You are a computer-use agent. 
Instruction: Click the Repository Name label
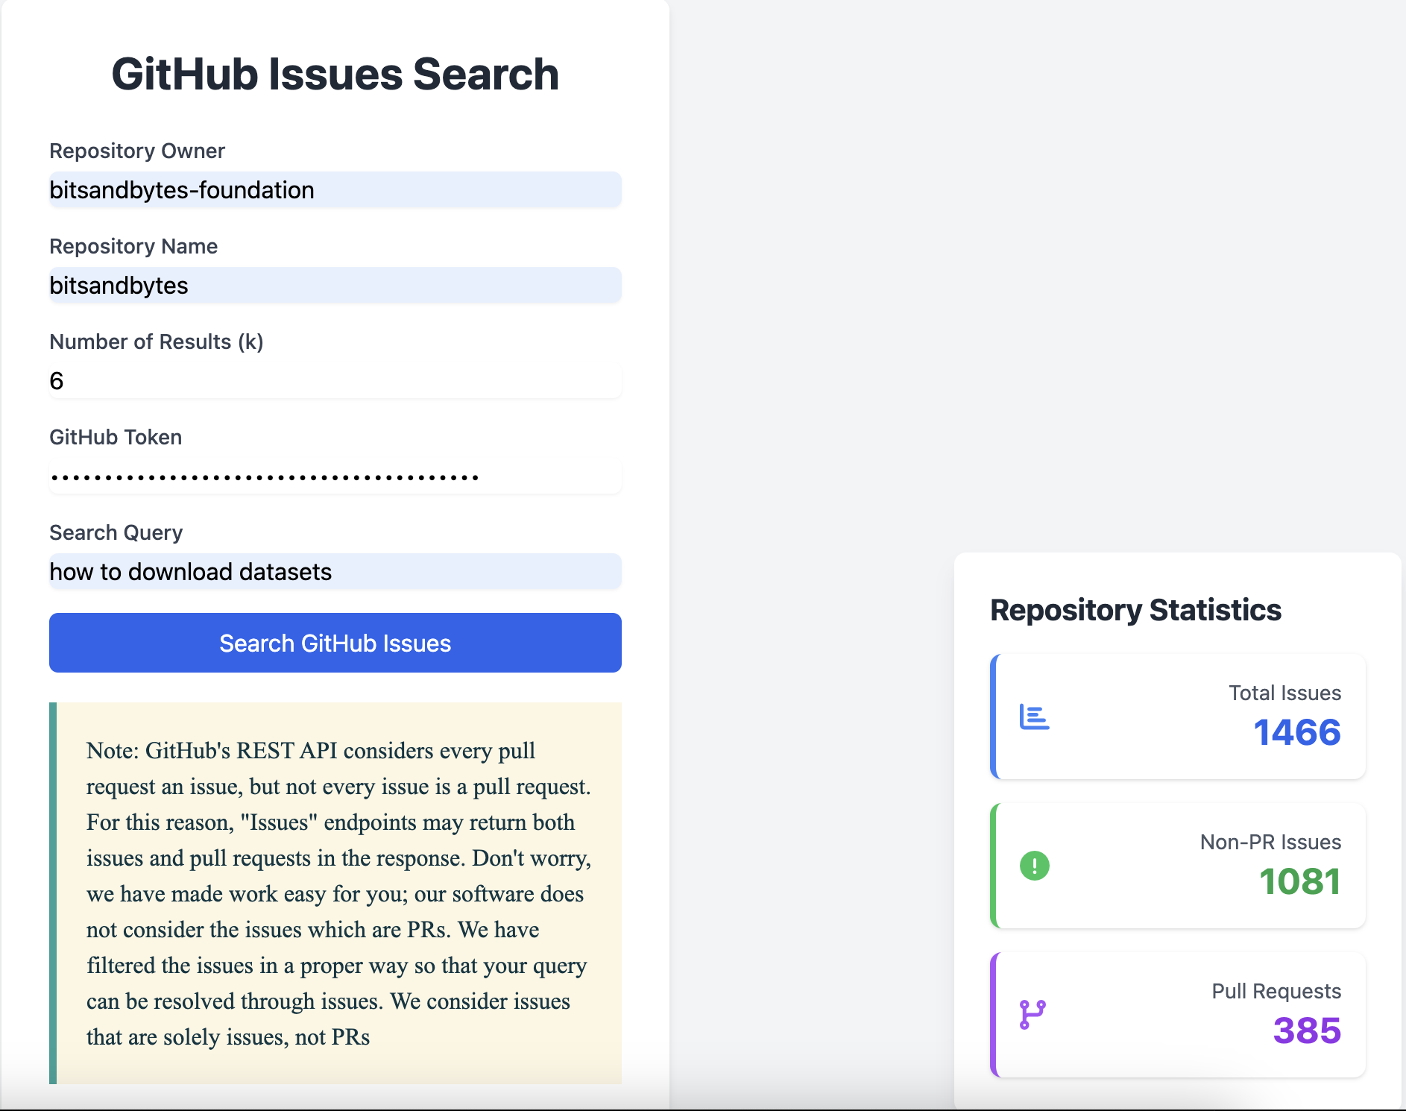point(133,246)
